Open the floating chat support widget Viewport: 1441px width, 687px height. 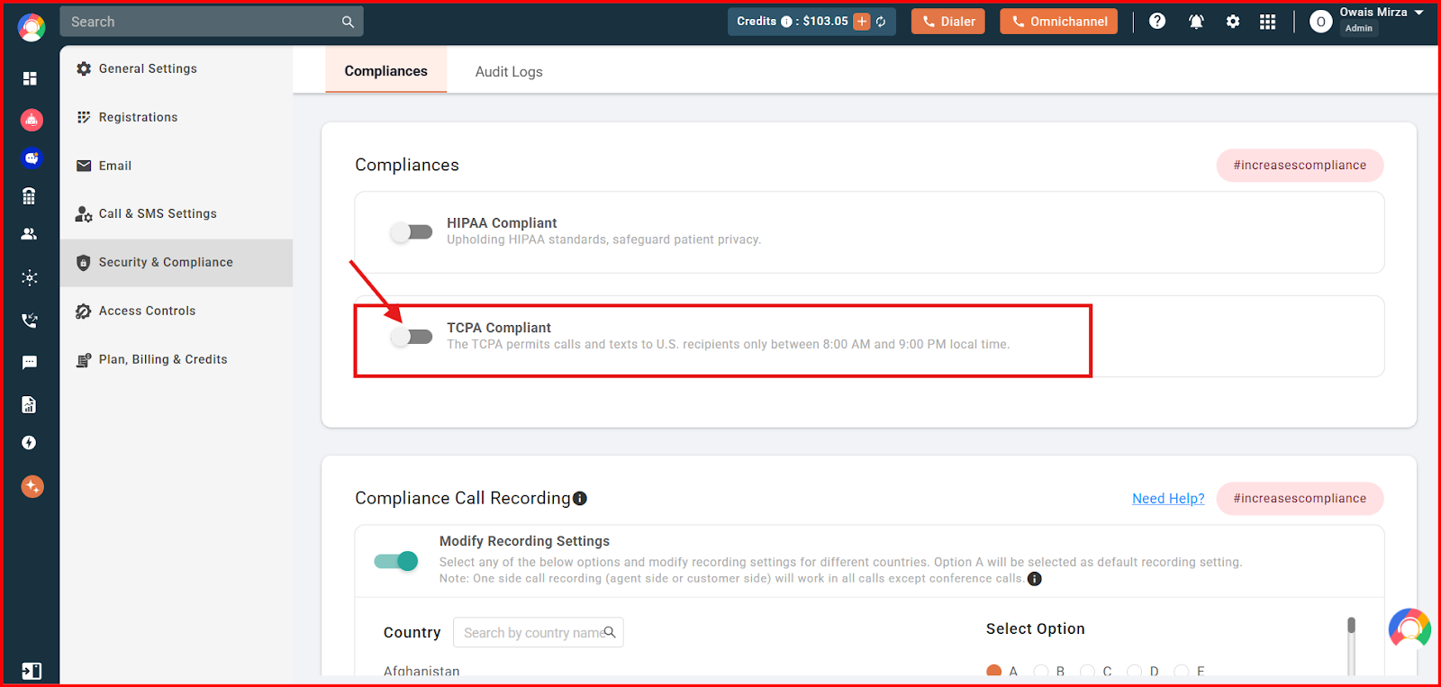1409,628
